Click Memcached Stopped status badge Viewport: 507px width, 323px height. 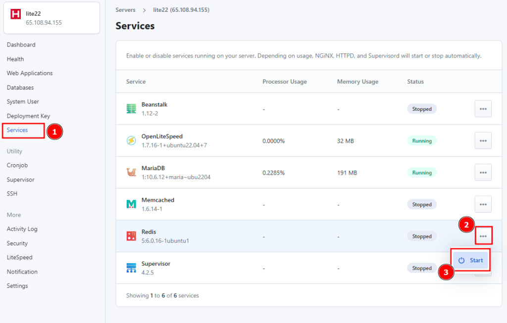422,204
